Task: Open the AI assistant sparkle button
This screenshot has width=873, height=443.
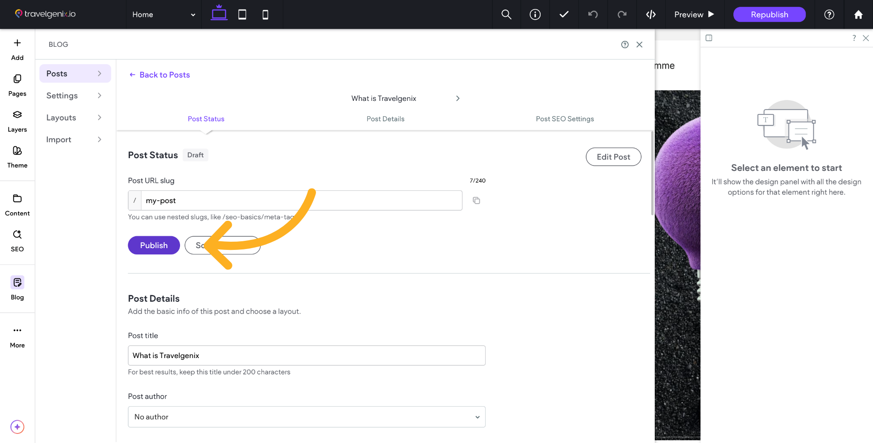Action: 17,427
